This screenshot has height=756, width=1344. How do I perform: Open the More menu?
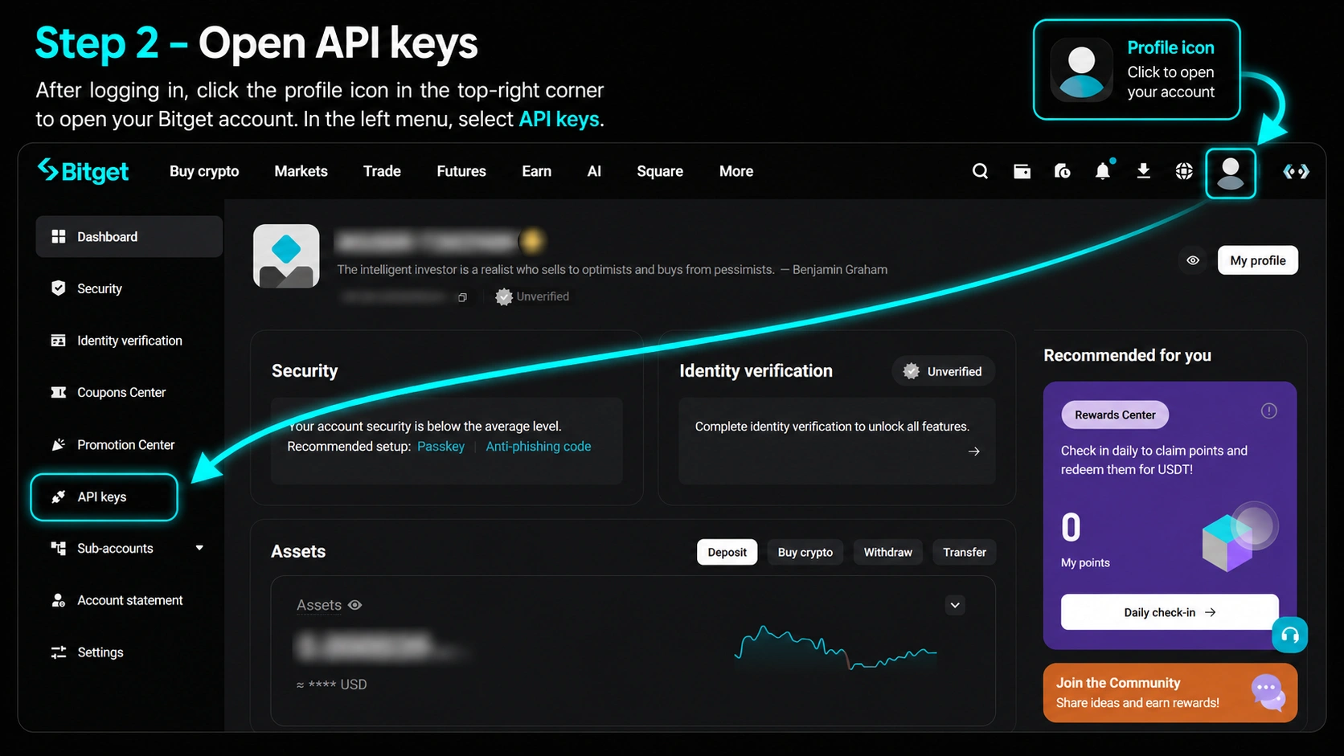[736, 171]
